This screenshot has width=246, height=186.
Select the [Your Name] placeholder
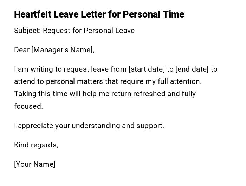tap(34, 164)
